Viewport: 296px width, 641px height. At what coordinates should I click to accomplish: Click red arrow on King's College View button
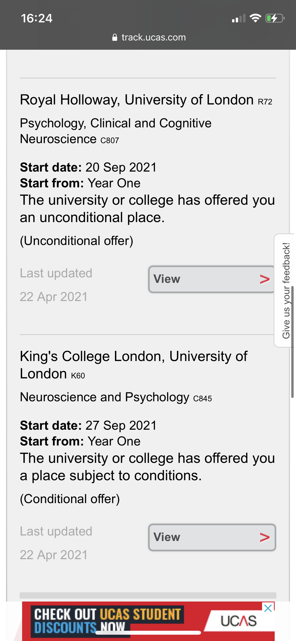(x=265, y=537)
